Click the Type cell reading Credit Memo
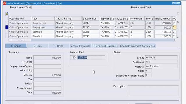186x104 pixels. click(43, 23)
